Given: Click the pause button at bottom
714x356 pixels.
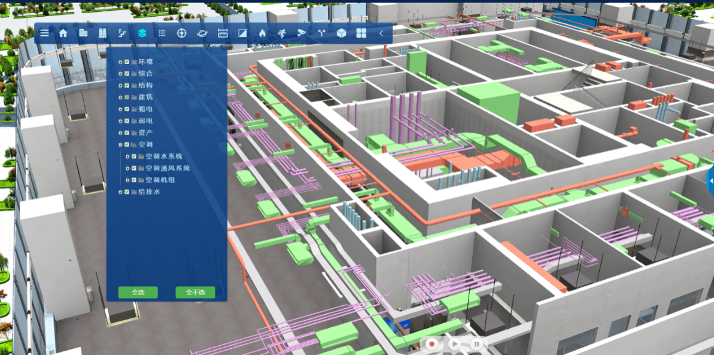Looking at the screenshot, I should 476,344.
